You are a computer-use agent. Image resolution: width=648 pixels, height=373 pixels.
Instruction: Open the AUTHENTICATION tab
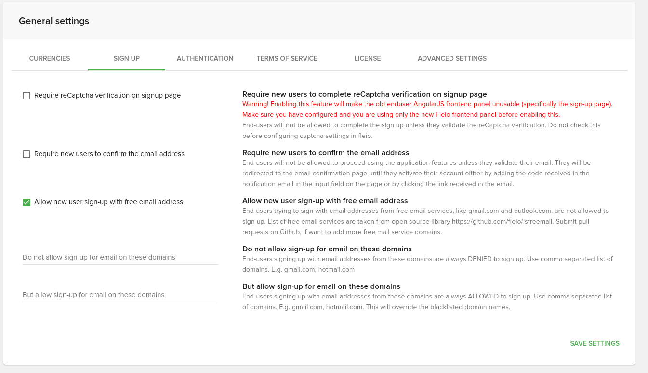click(205, 58)
